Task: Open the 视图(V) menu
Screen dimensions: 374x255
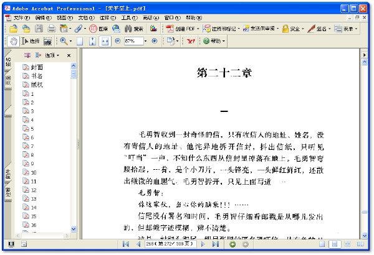Action: point(65,17)
